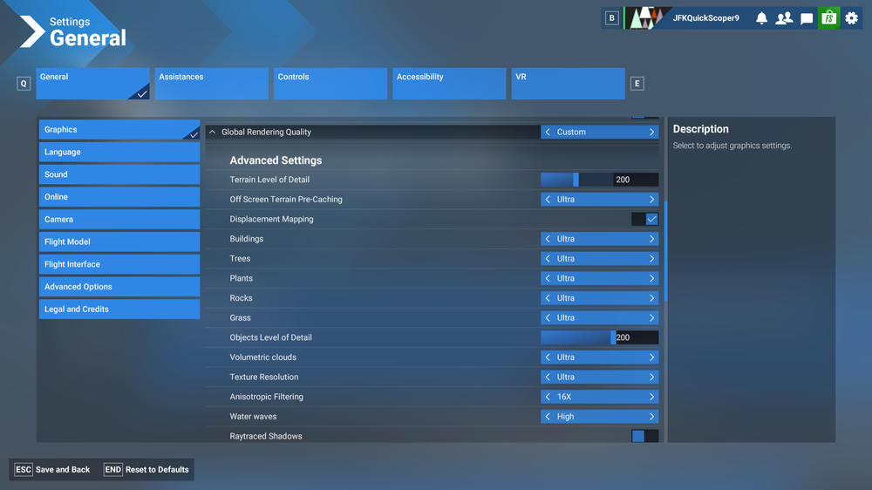Click the player profile avatar

pyautogui.click(x=646, y=18)
